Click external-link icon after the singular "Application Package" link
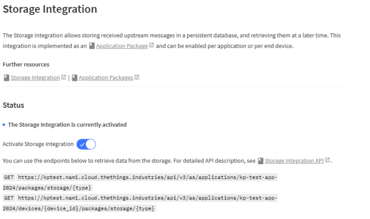This screenshot has width=370, height=219. (x=152, y=46)
